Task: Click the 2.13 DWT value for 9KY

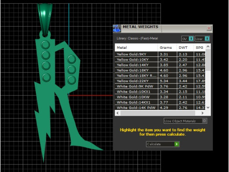Action: [x=183, y=54]
